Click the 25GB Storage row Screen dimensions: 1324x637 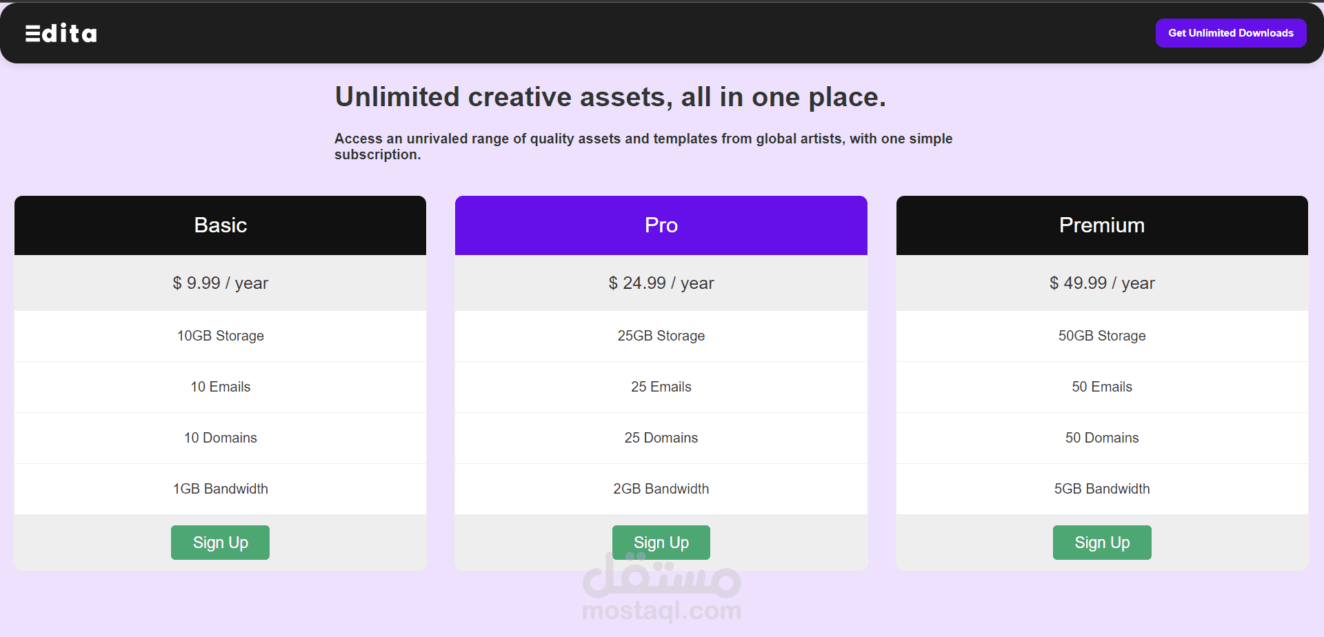(x=661, y=336)
